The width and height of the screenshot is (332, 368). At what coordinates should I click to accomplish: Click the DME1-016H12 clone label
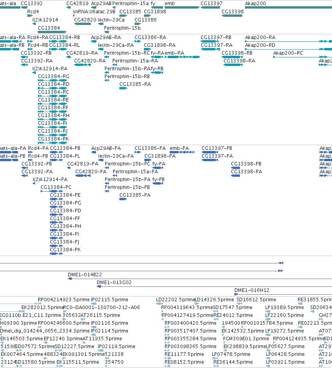pyautogui.click(x=252, y=290)
